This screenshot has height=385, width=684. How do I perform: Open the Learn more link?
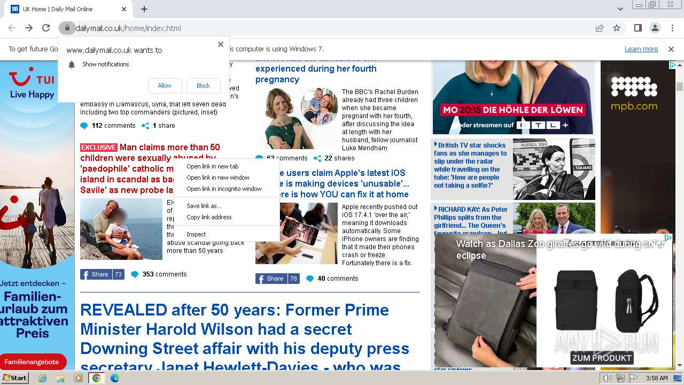641,49
